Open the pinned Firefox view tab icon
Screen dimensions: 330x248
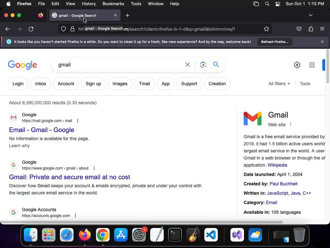point(40,15)
